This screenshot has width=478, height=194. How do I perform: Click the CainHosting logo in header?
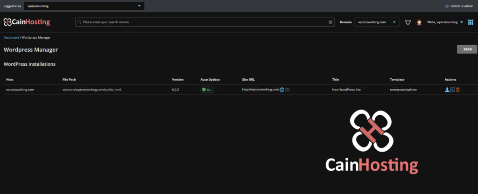point(27,22)
